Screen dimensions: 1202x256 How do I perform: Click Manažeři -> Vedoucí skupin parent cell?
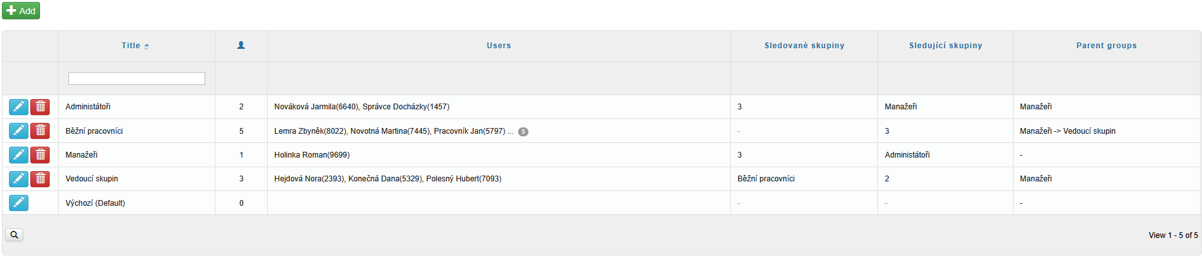pyautogui.click(x=1067, y=131)
